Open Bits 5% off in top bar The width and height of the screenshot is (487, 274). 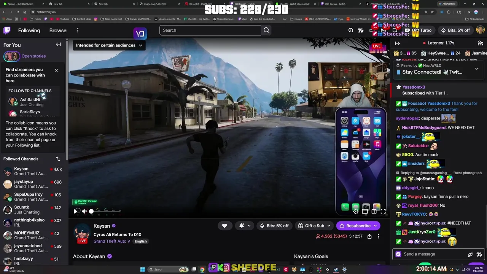click(455, 30)
